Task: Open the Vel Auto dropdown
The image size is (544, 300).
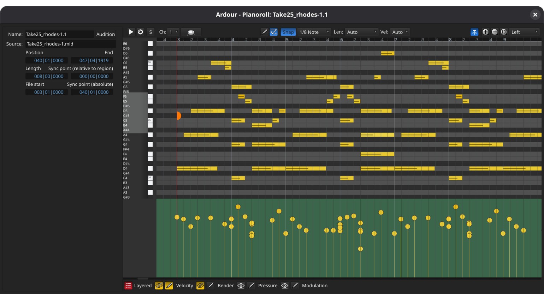Action: pyautogui.click(x=400, y=32)
